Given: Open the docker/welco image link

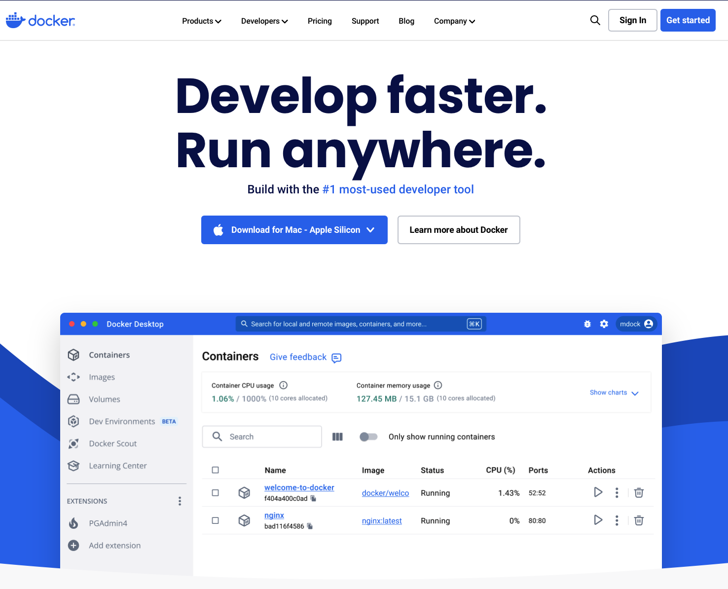Looking at the screenshot, I should point(385,493).
